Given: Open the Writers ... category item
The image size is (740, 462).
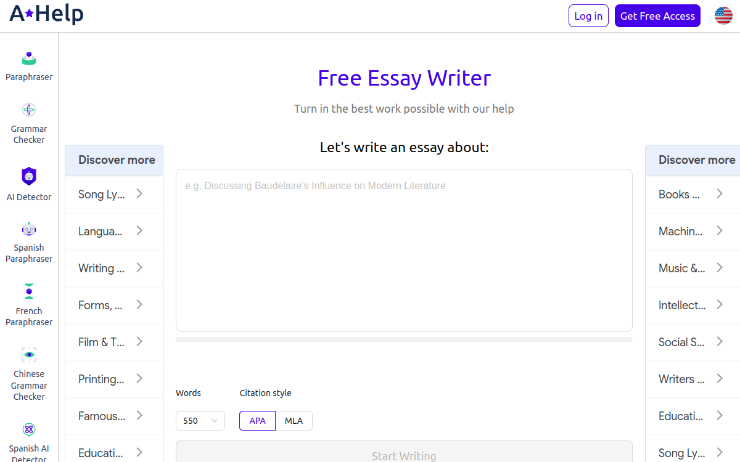Looking at the screenshot, I should pos(693,379).
